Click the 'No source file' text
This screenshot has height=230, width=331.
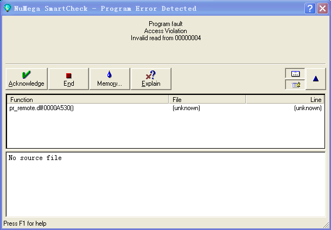point(35,158)
